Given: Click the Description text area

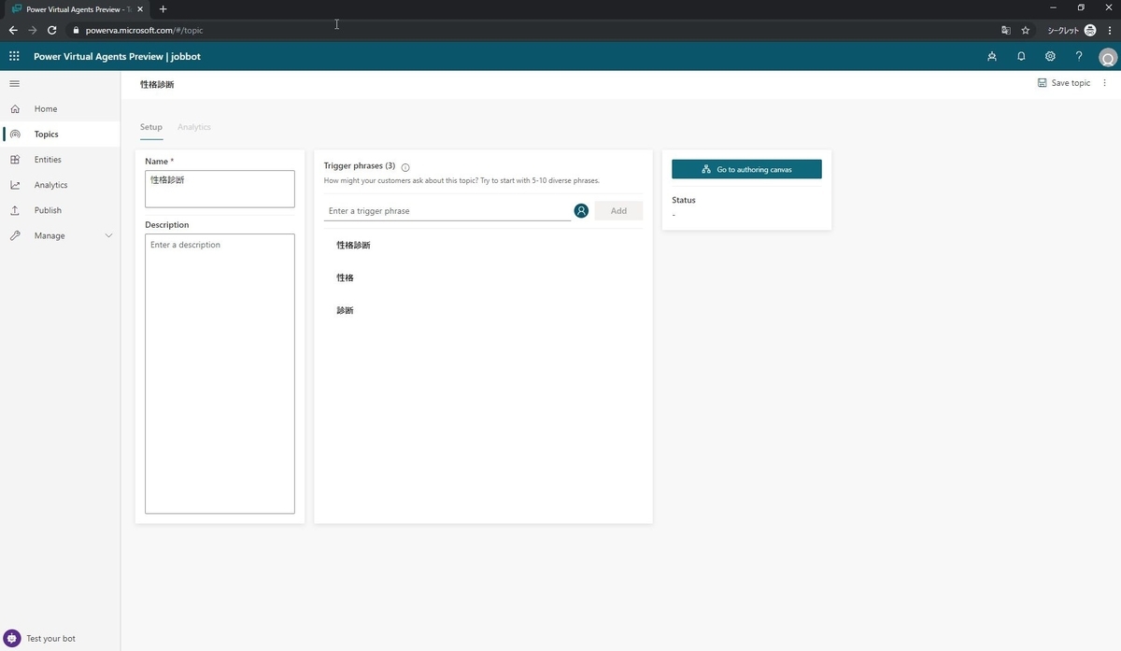Looking at the screenshot, I should (220, 374).
